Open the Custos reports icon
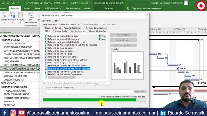Viewport: 207px width, 116px height. [x=20, y=15]
